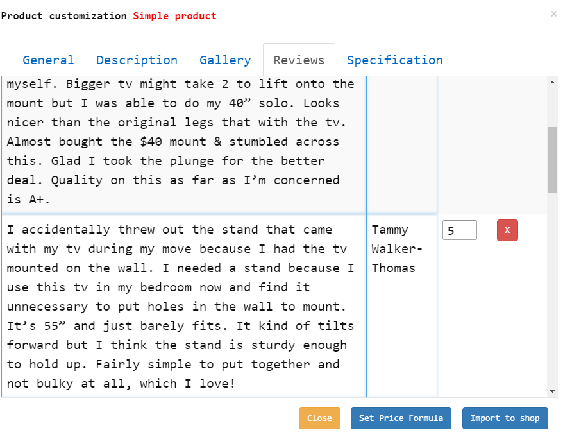Open the Gallery tab
The height and width of the screenshot is (446, 563).
(x=225, y=60)
